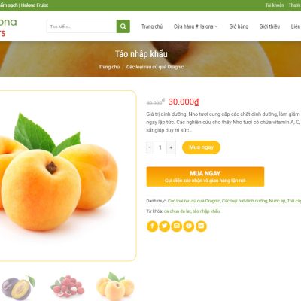The image size is (301, 301).
Task: Share product via email icon
Action: (177, 227)
